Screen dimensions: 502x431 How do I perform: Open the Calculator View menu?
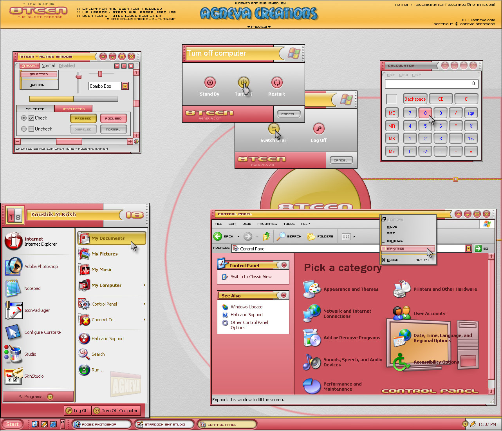click(403, 75)
